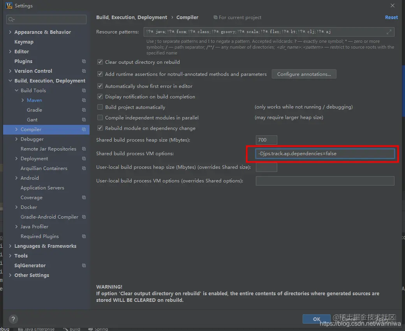Screen dimensions: 405x331
Task: Click the Configure annotations... button
Action: click(x=304, y=74)
